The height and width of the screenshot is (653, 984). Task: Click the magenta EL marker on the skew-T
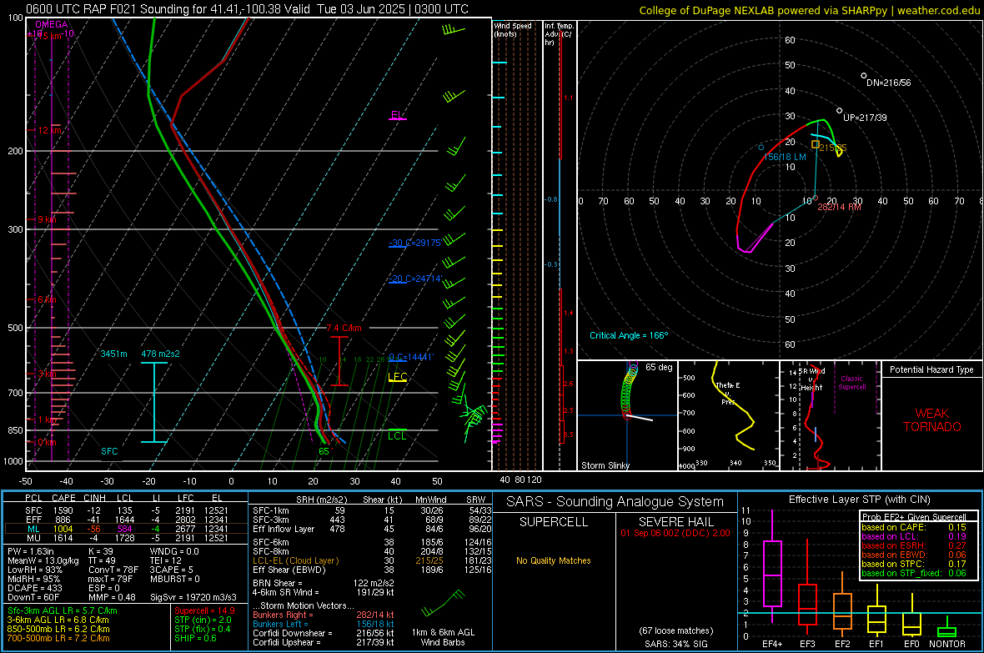397,115
